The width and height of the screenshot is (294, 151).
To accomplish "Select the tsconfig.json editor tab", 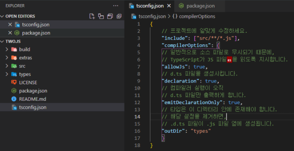I will point(149,6).
